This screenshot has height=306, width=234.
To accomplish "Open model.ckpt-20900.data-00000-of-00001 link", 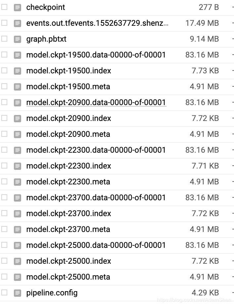I will point(96,102).
